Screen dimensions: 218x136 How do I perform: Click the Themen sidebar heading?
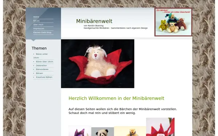[39, 48]
